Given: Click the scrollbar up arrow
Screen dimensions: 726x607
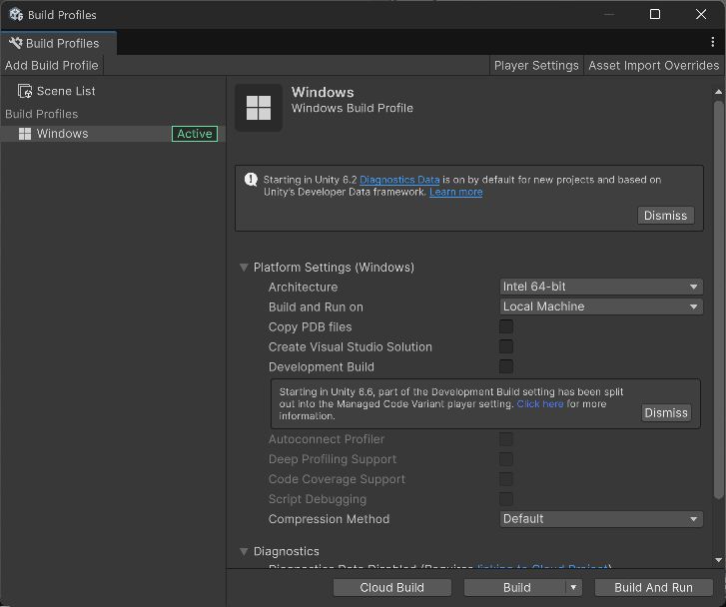Looking at the screenshot, I should tap(718, 92).
